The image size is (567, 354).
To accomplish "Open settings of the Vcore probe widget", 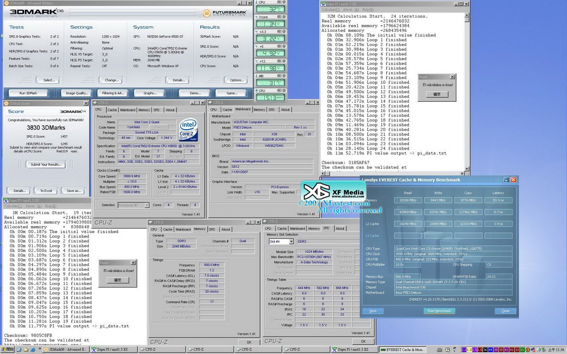I will pyautogui.click(x=279, y=17).
